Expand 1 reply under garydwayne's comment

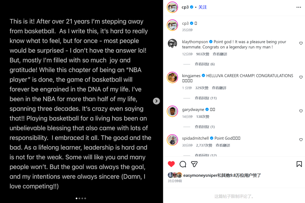pyautogui.click(x=205, y=127)
